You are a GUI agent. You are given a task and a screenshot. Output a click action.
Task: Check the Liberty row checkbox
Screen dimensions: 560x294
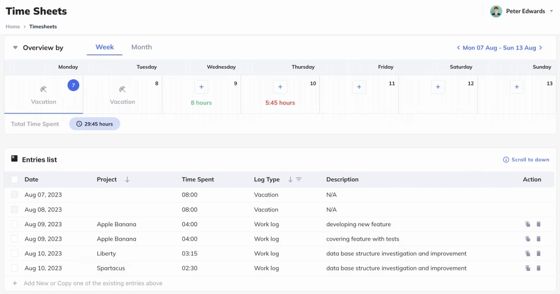tap(14, 253)
